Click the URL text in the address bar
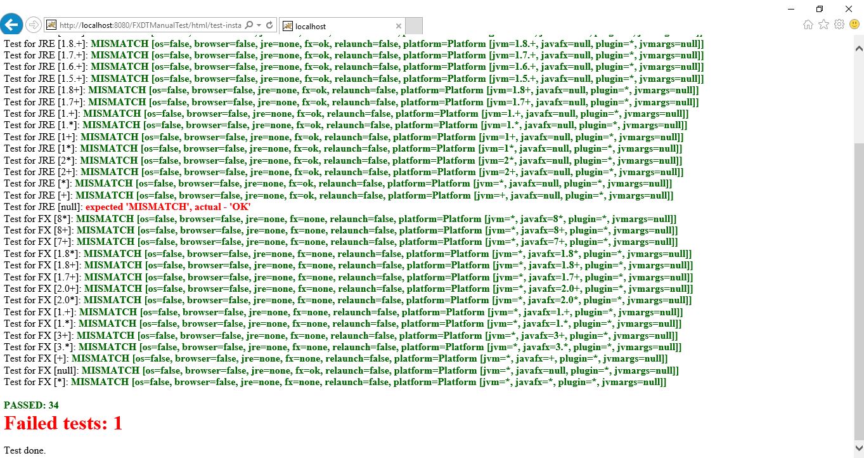Screen dimensions: 864x458 click(x=149, y=25)
